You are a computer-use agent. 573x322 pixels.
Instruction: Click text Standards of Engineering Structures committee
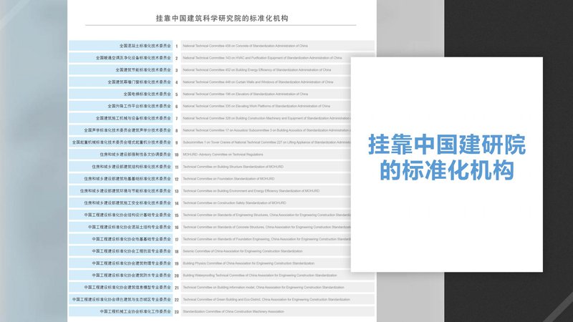pos(266,215)
